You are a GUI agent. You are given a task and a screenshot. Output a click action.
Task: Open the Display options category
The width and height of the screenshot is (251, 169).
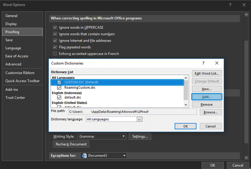23,24
